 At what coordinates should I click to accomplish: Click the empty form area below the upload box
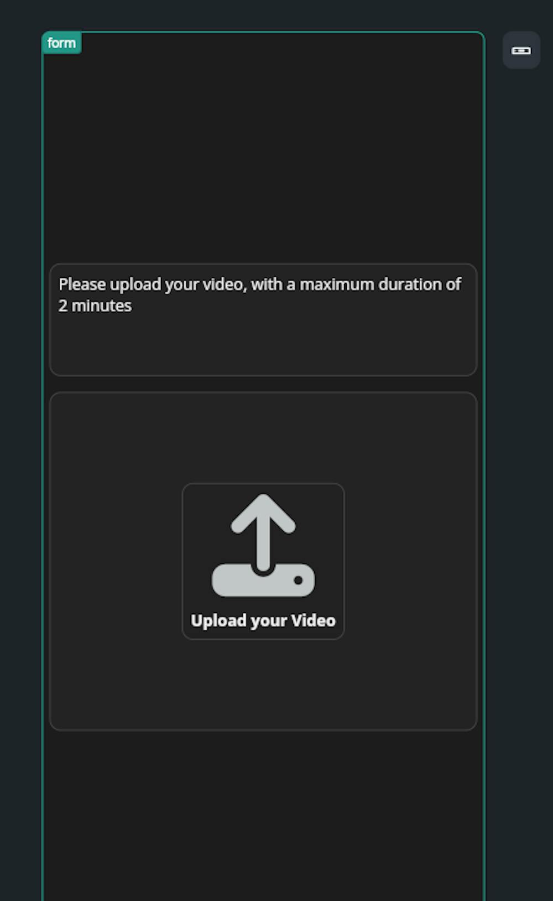[x=263, y=814]
